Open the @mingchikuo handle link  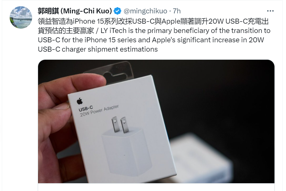pyautogui.click(x=145, y=11)
